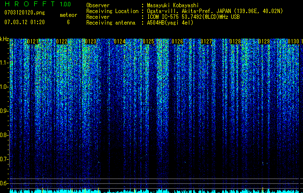Viewport: 303px width, 193px height.
Task: Click the 0121 time marker
Action: click(x=33, y=41)
